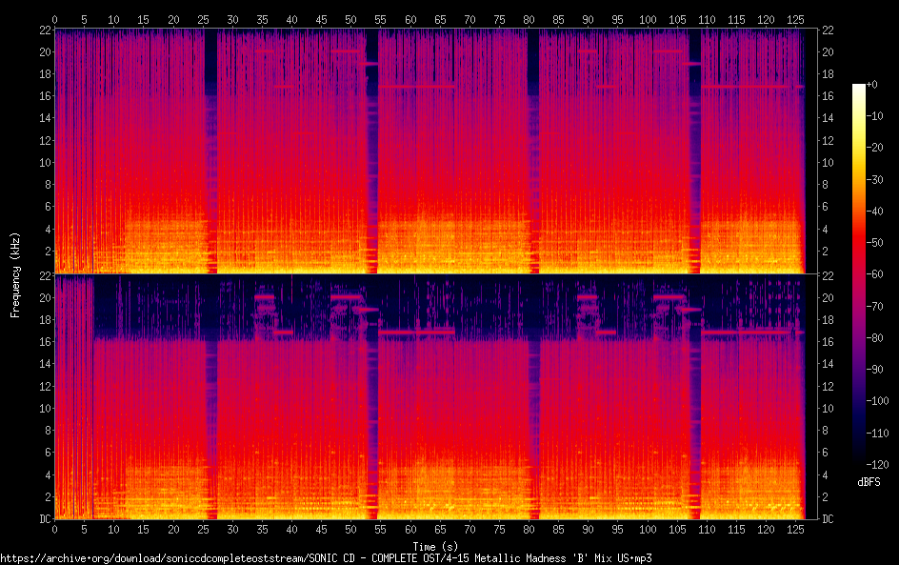Click the "Frequency (kHz)" vertical axis label
The height and width of the screenshot is (565, 899).
[x=15, y=273]
